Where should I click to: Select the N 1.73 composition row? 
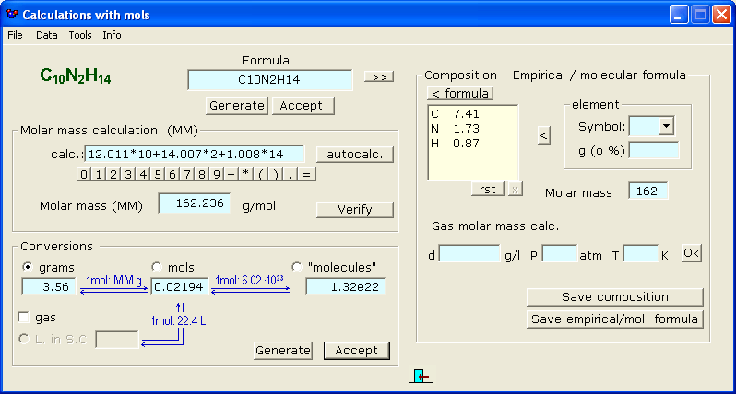pyautogui.click(x=472, y=128)
